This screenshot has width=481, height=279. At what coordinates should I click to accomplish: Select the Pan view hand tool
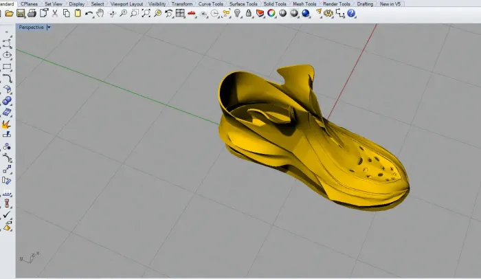(100, 13)
